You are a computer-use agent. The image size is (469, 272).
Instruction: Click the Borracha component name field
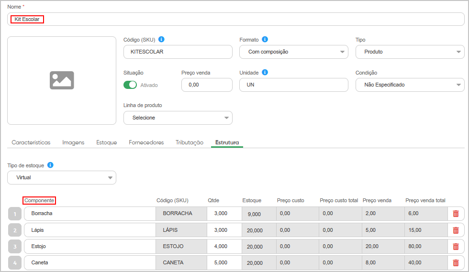click(x=90, y=213)
